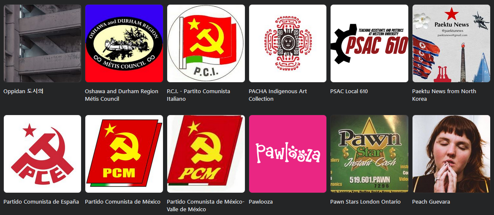
Task: Select the P.C.I. flag logo image
Action: click(x=206, y=43)
